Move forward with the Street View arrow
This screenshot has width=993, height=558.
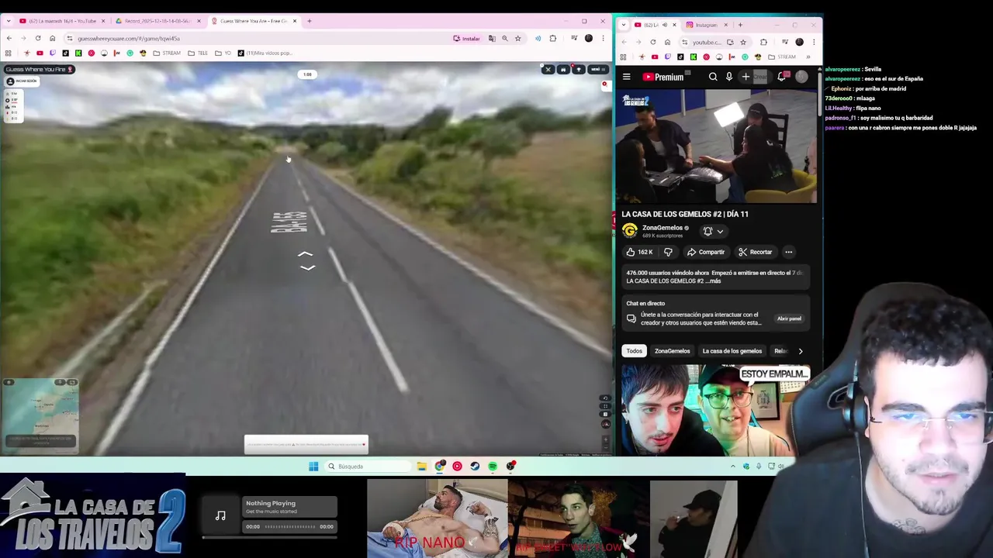[306, 254]
